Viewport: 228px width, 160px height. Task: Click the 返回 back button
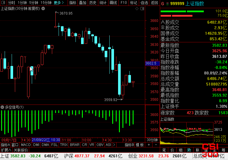[x=155, y=3]
